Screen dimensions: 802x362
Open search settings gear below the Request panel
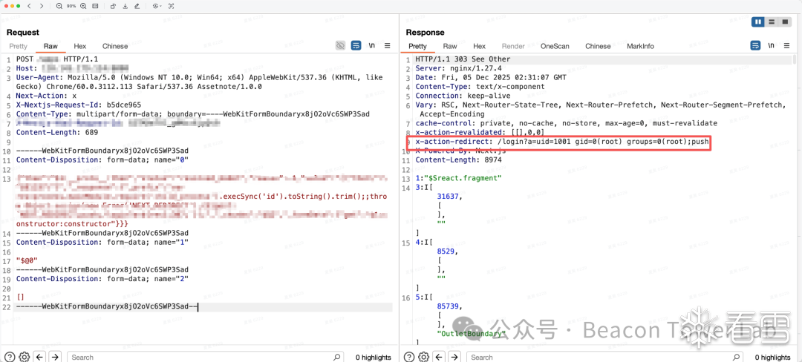(24, 357)
